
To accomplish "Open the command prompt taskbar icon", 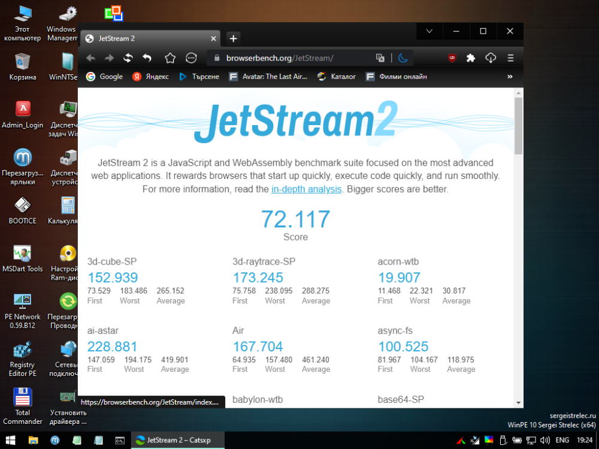I will (x=120, y=440).
